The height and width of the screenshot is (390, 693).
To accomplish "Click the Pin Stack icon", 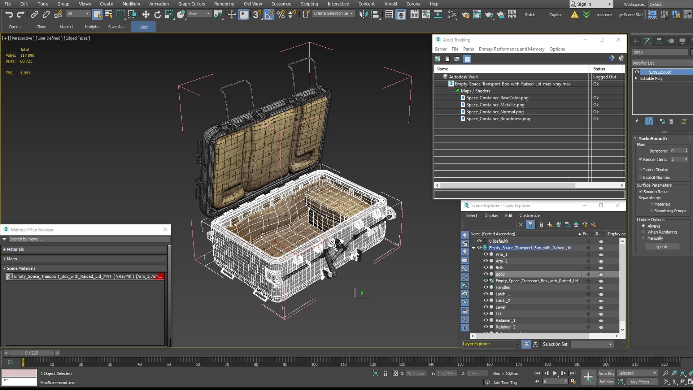I will coord(636,121).
